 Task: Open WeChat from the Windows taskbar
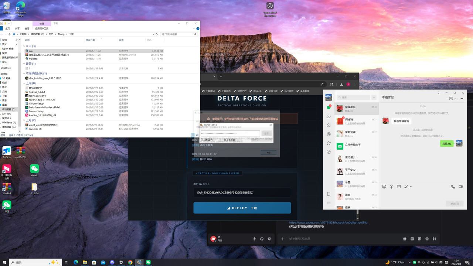[x=148, y=262]
